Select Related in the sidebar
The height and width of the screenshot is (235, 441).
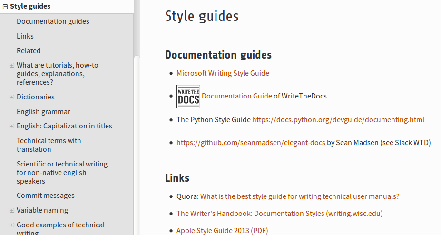point(29,51)
